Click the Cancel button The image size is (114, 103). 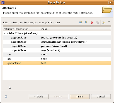[101, 97]
